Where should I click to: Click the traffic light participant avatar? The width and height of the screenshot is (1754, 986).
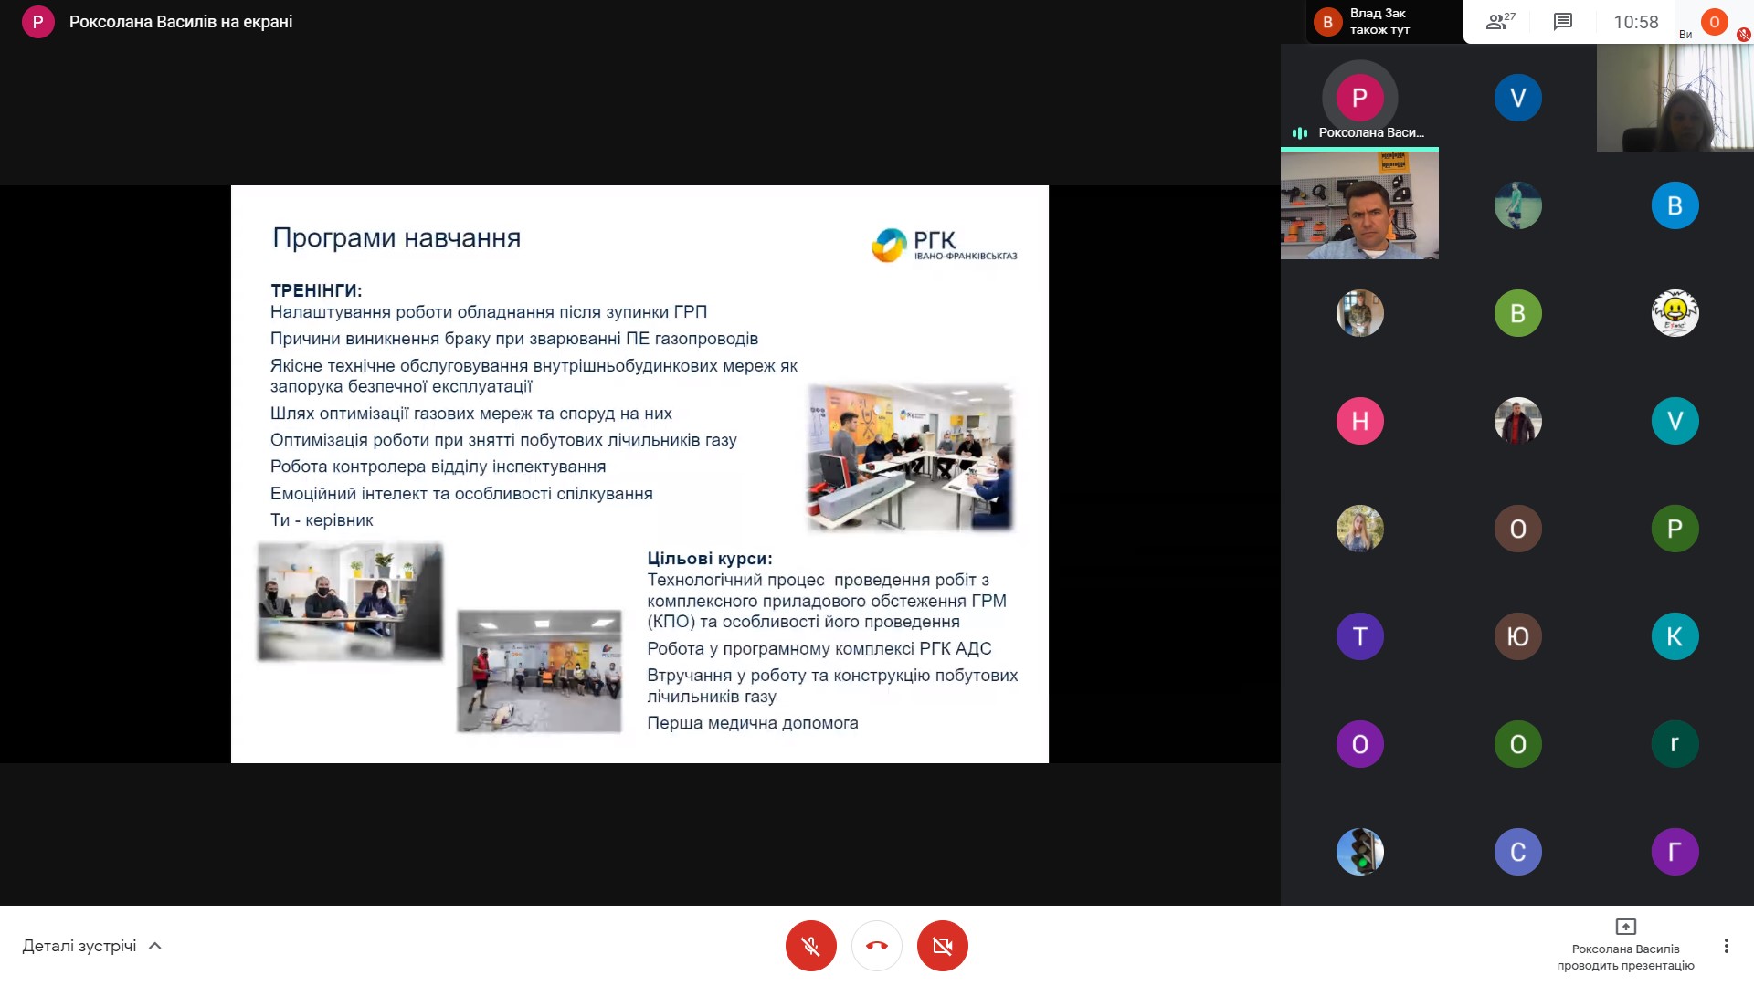pyautogui.click(x=1359, y=852)
